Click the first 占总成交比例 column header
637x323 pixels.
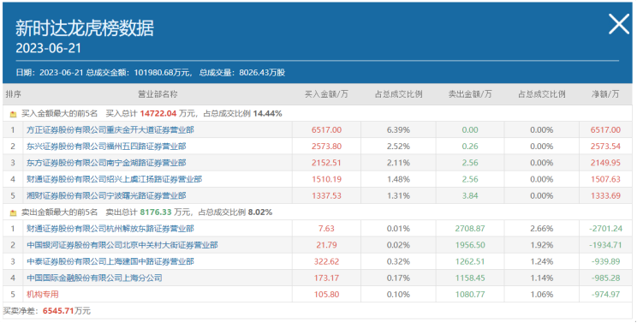click(x=398, y=94)
